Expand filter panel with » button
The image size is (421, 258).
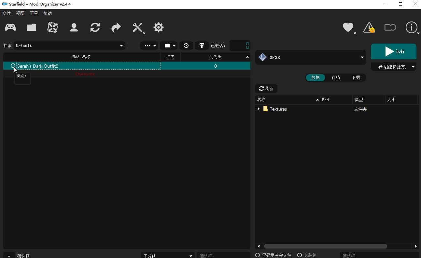pyautogui.click(x=9, y=256)
